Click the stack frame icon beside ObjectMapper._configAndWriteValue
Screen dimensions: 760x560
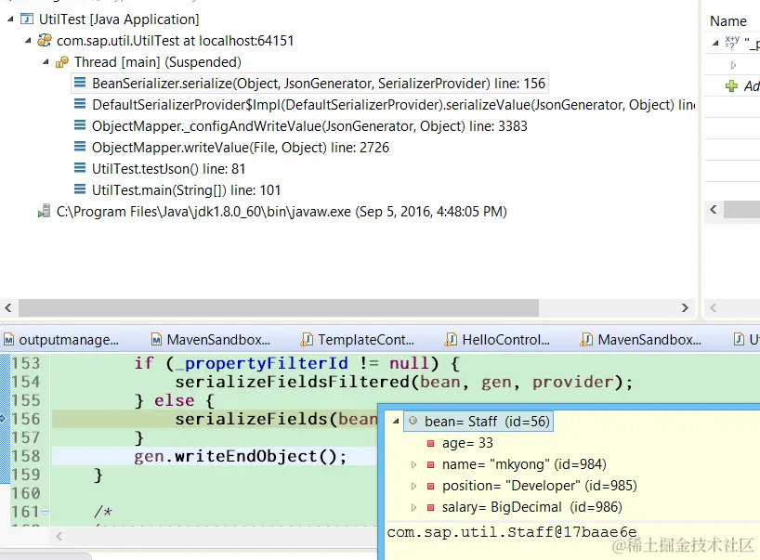pyautogui.click(x=80, y=125)
